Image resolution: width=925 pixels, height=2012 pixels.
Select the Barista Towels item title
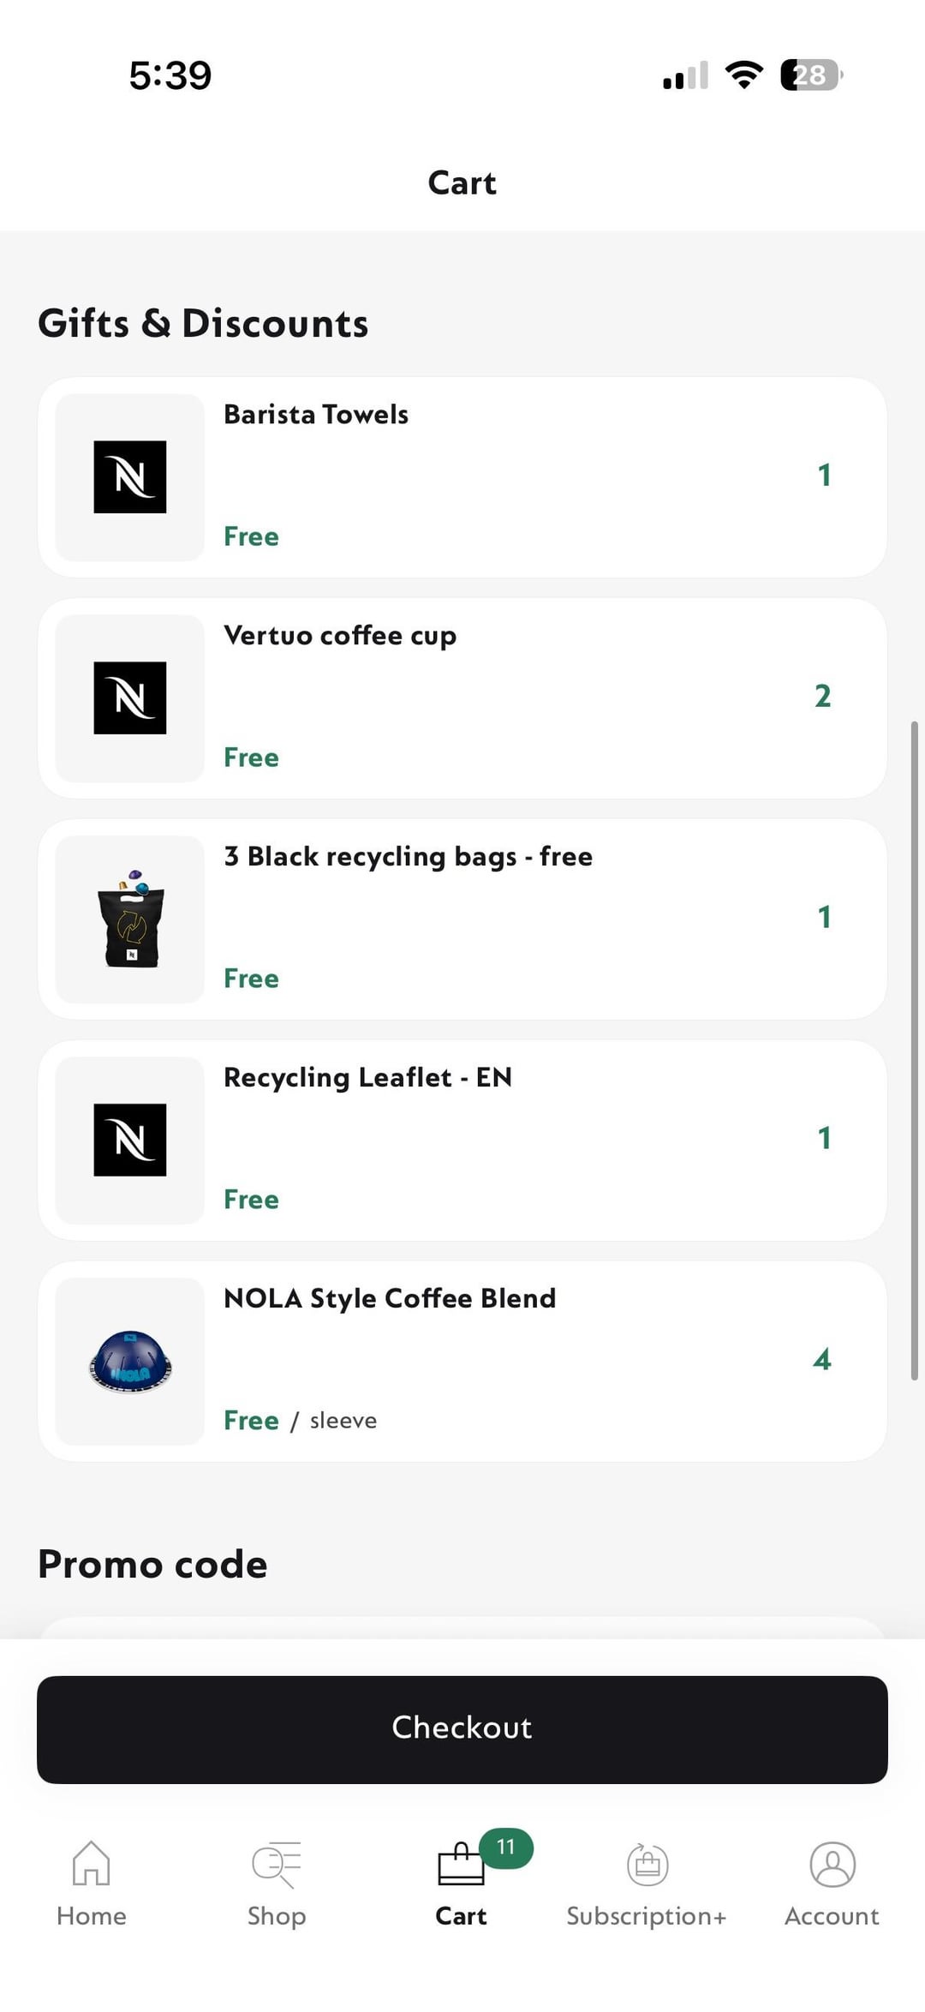click(x=316, y=415)
